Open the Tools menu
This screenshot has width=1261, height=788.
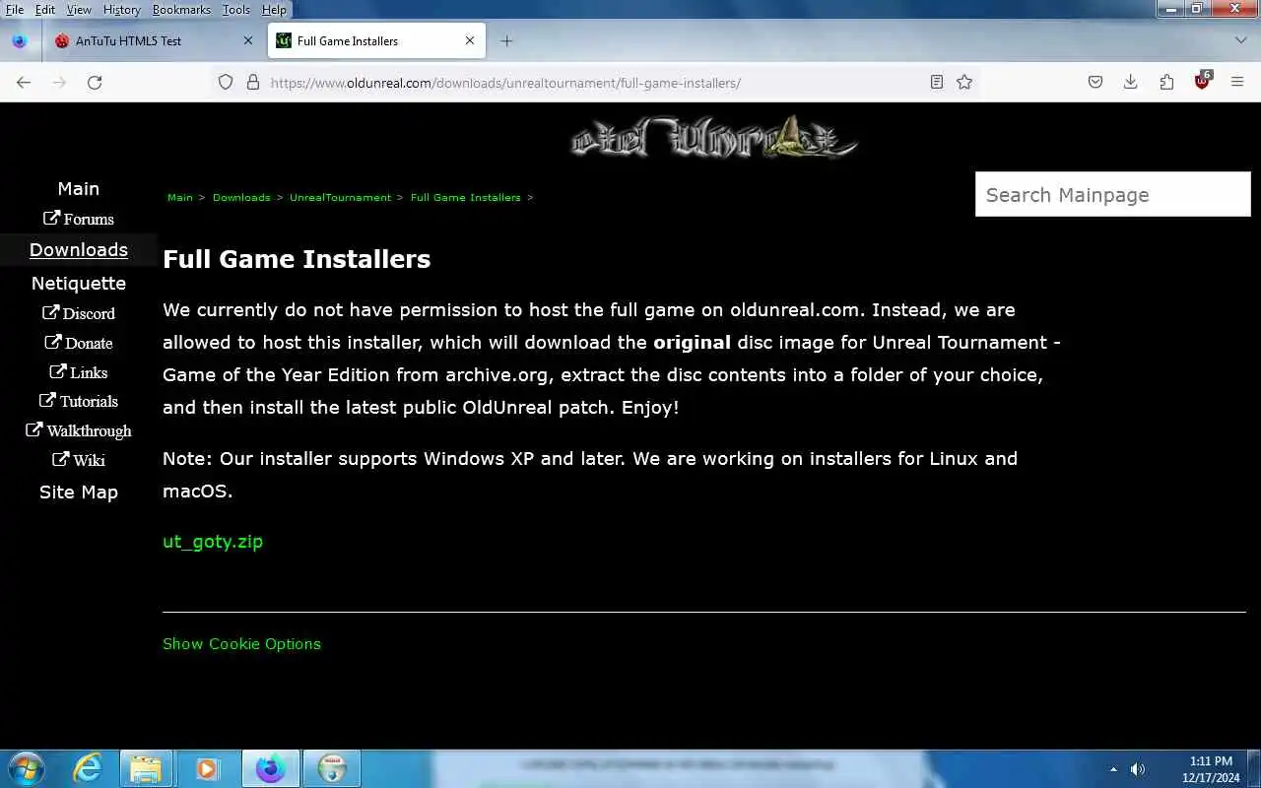click(x=236, y=10)
